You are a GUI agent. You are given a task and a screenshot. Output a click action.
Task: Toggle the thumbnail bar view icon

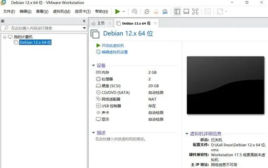[x=186, y=11]
